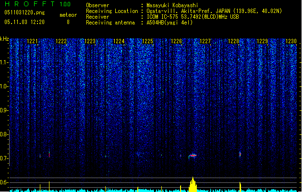Image resolution: width=302 pixels, height=192 pixels.
Task: Click the 1226 time marker
Action: coord(176,41)
